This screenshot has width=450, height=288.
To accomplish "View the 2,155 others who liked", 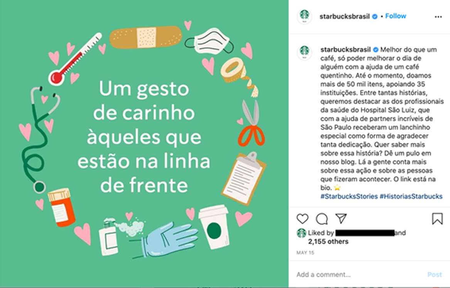I will point(328,241).
